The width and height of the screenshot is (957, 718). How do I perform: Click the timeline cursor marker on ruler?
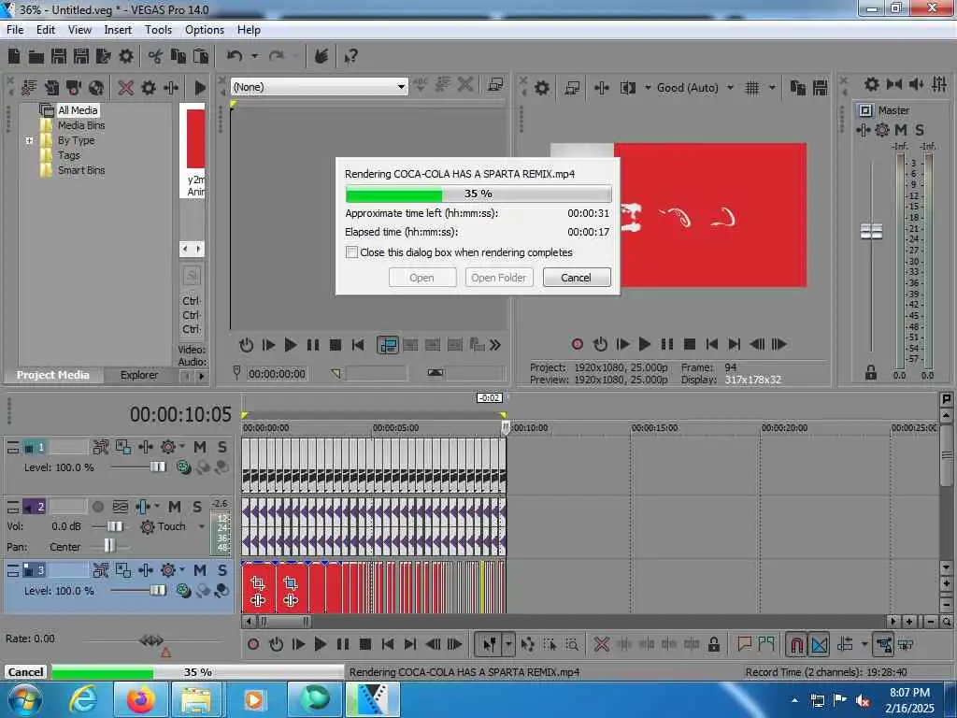[506, 426]
